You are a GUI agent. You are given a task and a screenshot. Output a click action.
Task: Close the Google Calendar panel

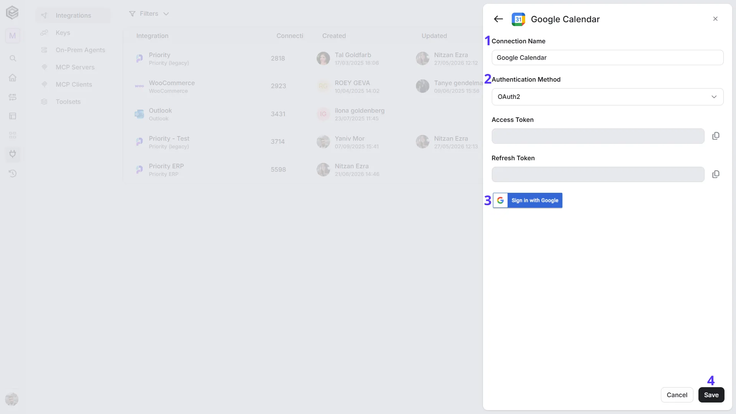point(715,19)
